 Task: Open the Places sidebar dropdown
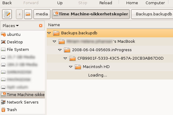[11, 26]
